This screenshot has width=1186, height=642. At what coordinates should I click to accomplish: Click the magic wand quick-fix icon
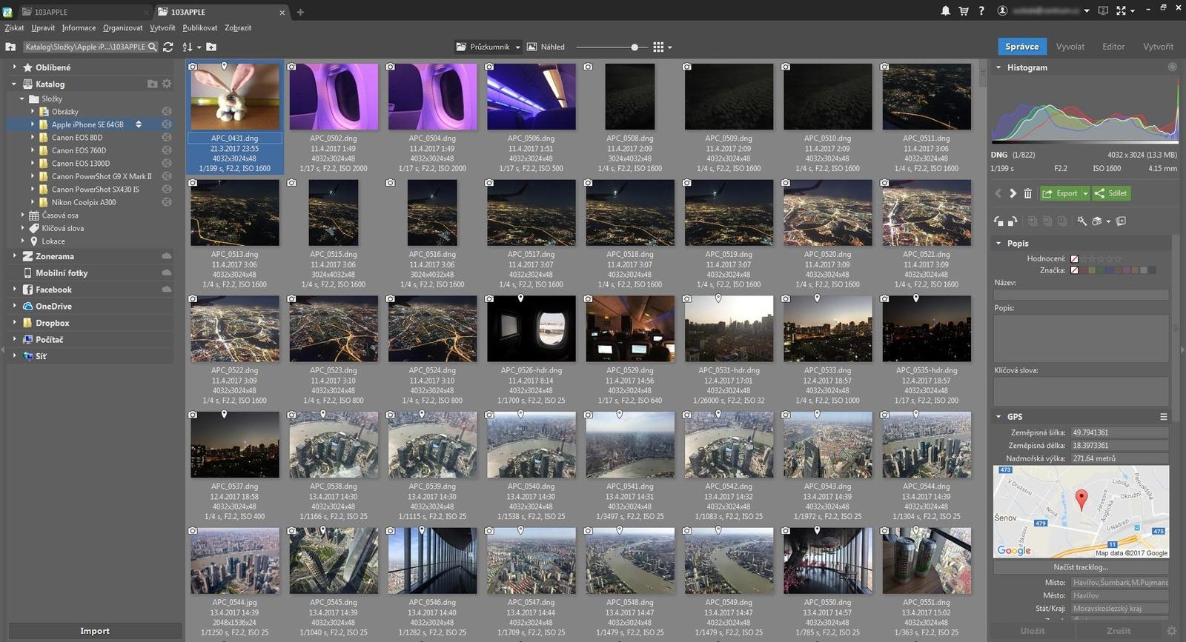[x=1081, y=221]
